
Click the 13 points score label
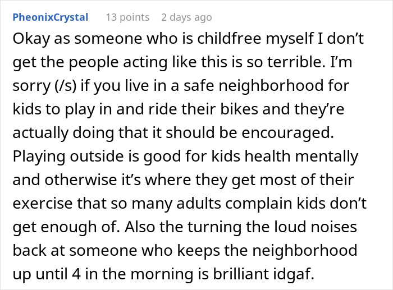[x=127, y=17]
